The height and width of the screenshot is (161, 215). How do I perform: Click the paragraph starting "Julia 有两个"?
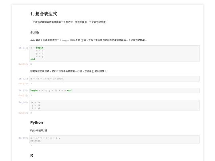(88, 40)
